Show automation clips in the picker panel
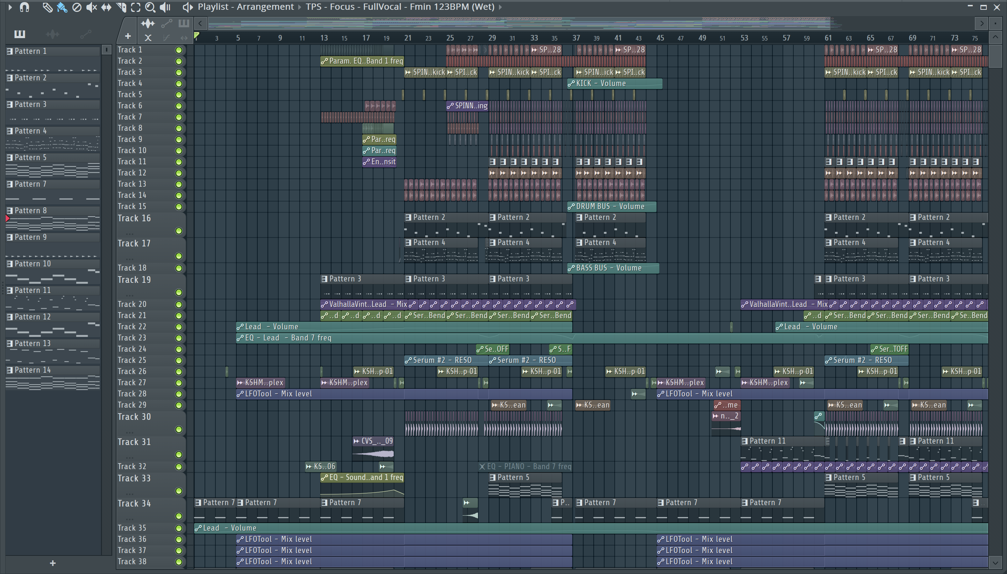 click(86, 34)
